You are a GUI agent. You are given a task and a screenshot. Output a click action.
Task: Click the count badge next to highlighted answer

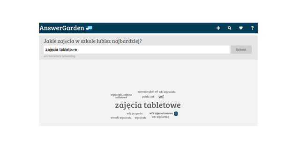point(176,113)
